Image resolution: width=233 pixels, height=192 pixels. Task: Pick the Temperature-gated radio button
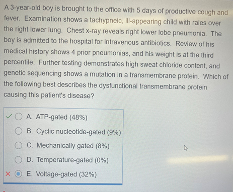click(x=18, y=159)
